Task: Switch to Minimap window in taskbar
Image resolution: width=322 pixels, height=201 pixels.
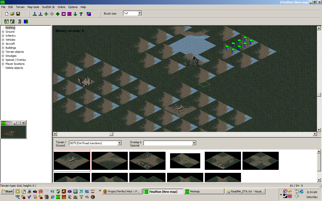Action: point(204,191)
